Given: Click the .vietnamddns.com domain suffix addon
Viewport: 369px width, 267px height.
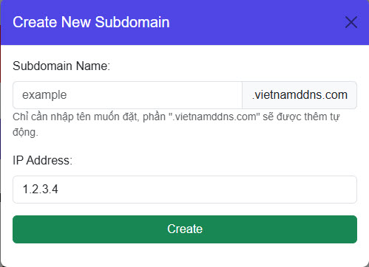Looking at the screenshot, I should tap(299, 95).
